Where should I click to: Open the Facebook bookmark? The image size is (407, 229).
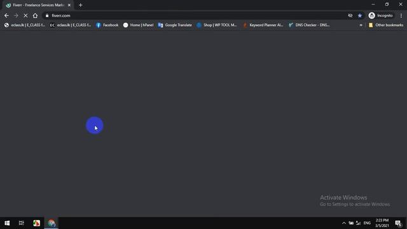click(107, 25)
